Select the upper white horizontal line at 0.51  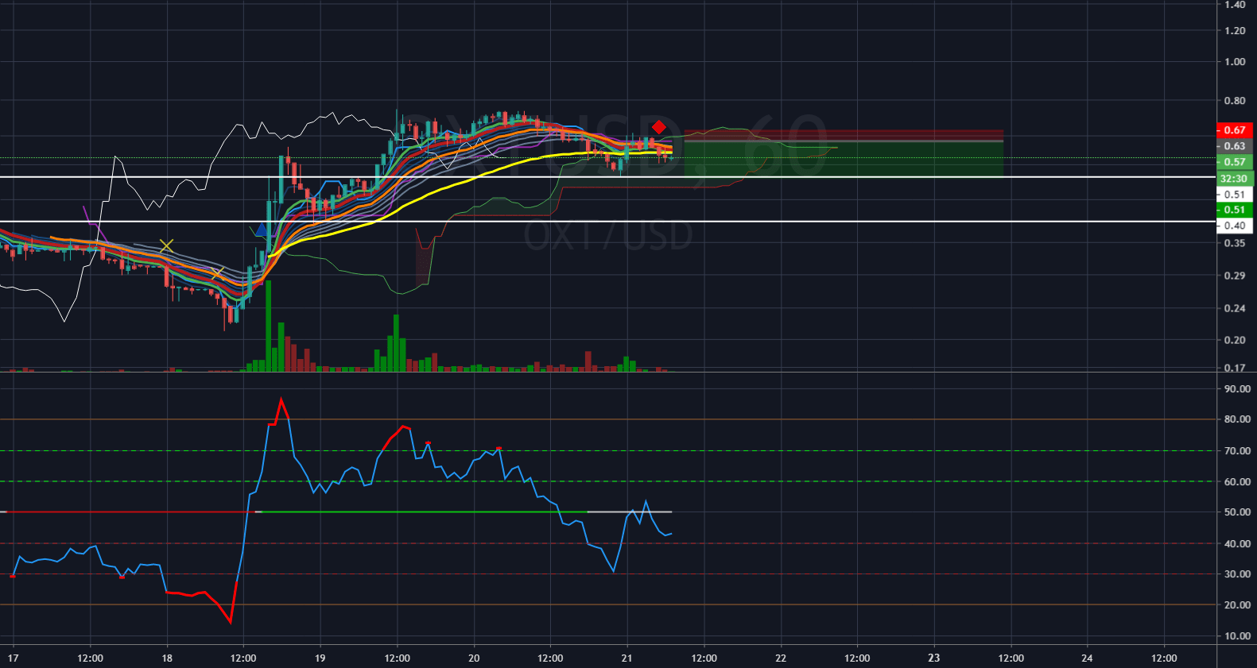[608, 177]
